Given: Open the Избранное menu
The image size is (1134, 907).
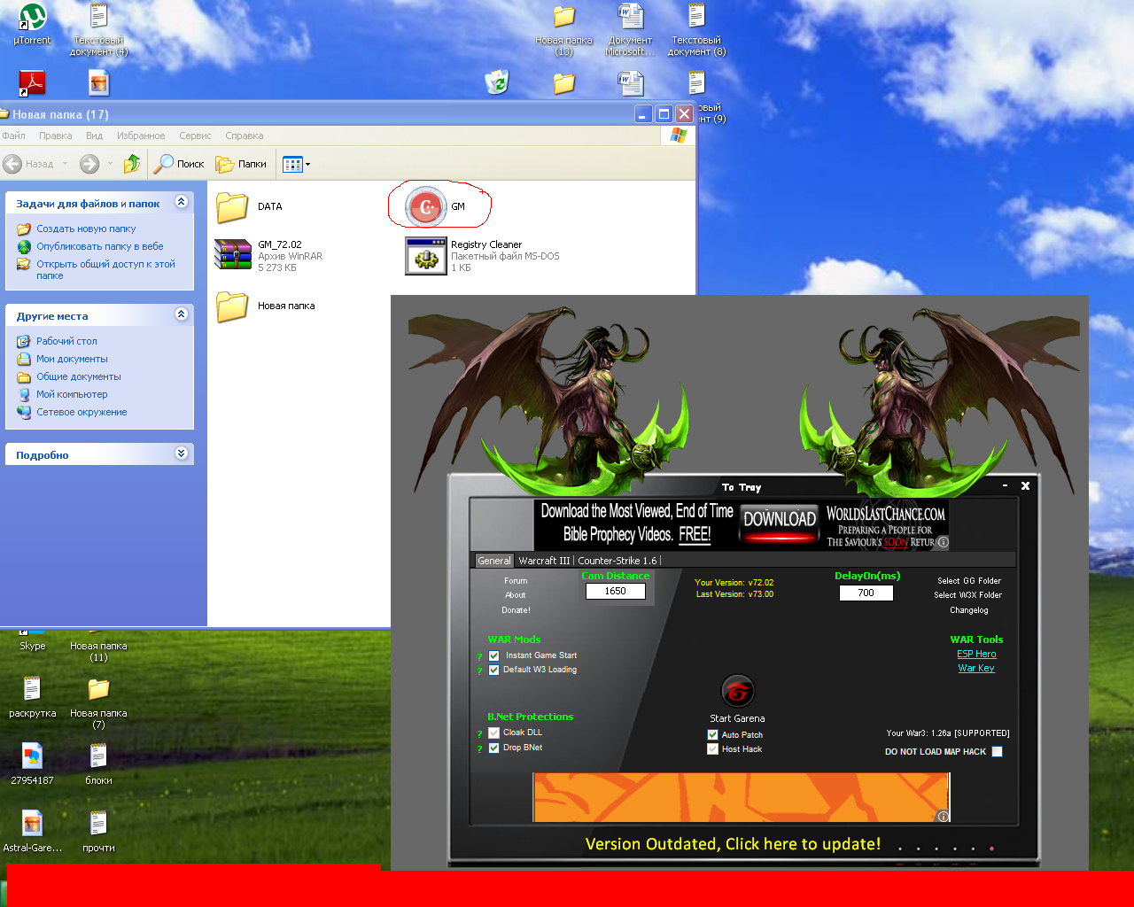Looking at the screenshot, I should pos(141,136).
